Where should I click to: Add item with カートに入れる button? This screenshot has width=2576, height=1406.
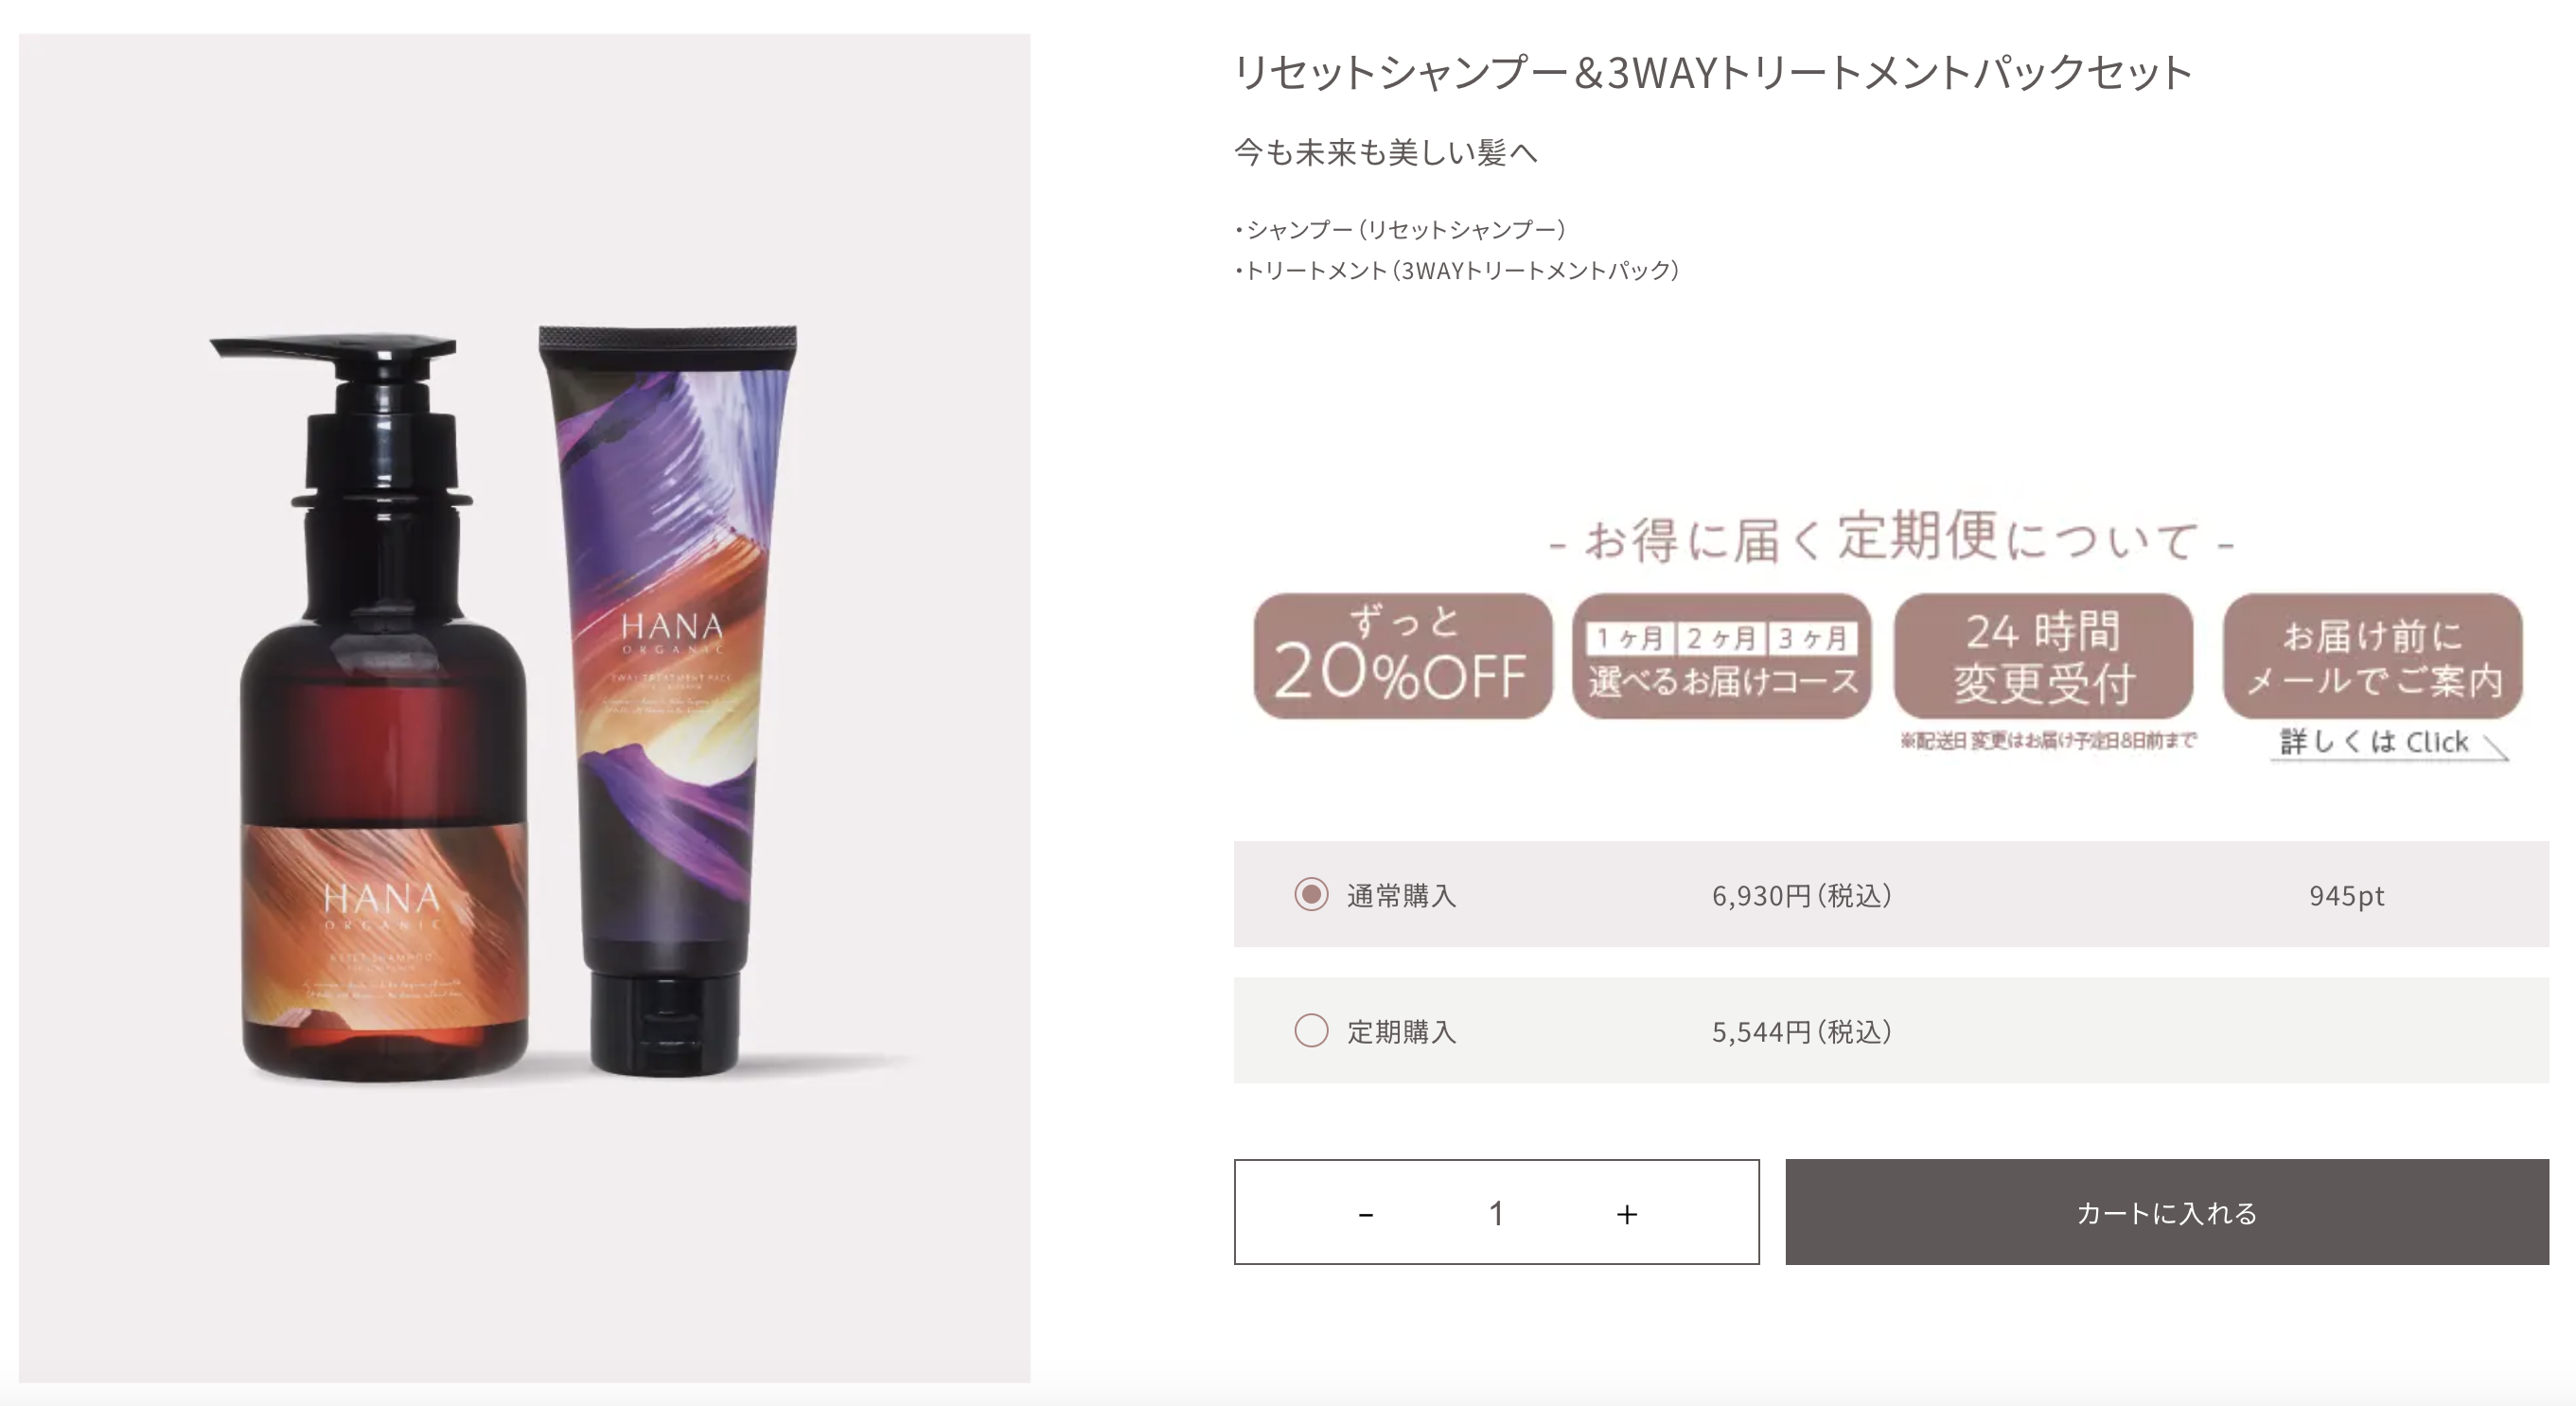[x=2167, y=1212]
